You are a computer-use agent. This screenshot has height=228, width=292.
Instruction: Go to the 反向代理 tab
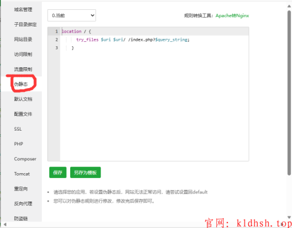pos(23,203)
